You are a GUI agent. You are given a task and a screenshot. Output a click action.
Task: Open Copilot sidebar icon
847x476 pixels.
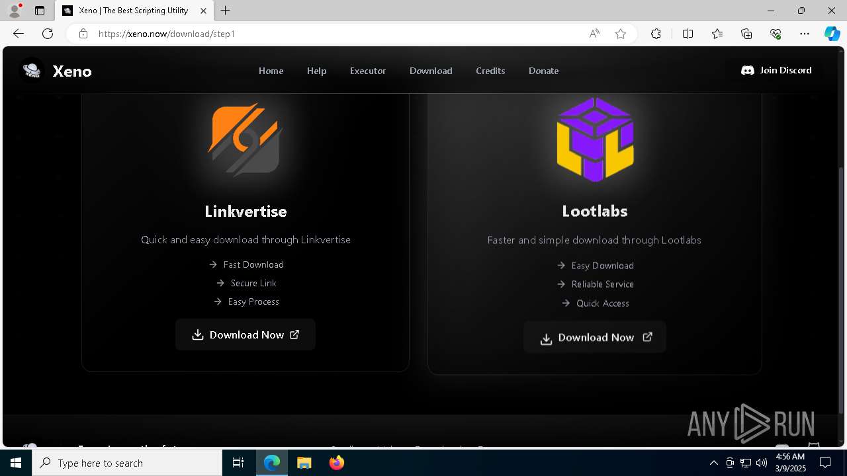click(832, 34)
